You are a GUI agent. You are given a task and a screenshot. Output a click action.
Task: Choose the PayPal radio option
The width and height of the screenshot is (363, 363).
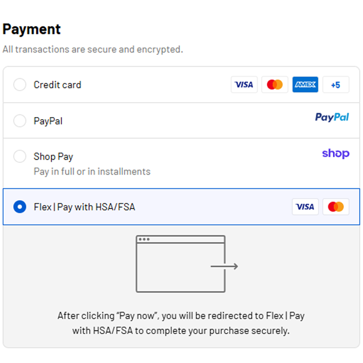click(x=20, y=121)
